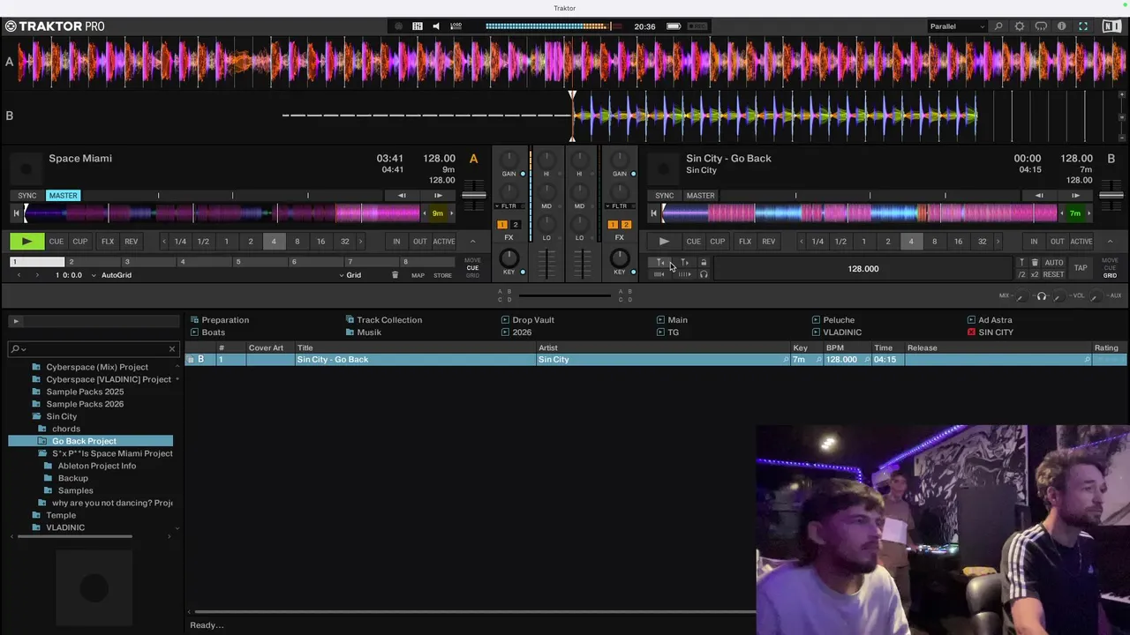The height and width of the screenshot is (635, 1130).
Task: Double Deck B BPM with x2
Action: pos(1035,275)
